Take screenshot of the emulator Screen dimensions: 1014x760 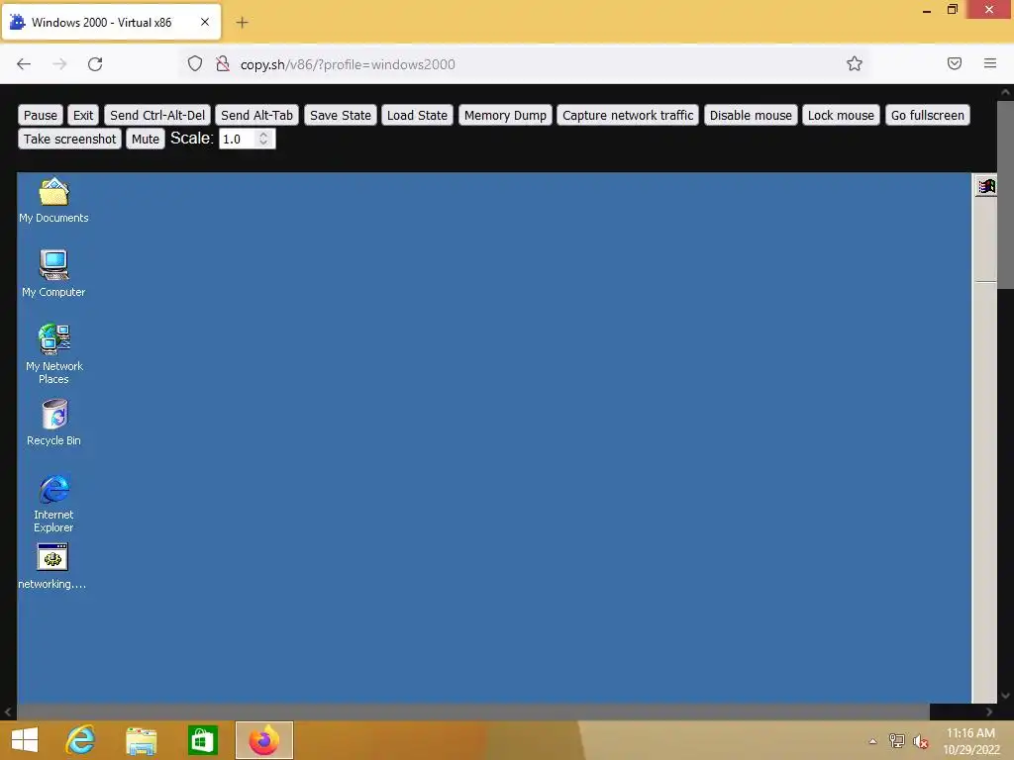pyautogui.click(x=70, y=139)
